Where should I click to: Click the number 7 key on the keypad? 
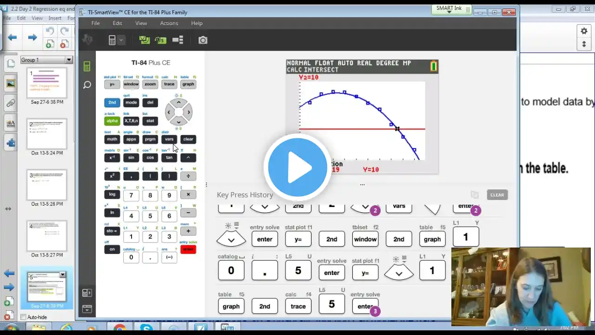pos(131,195)
